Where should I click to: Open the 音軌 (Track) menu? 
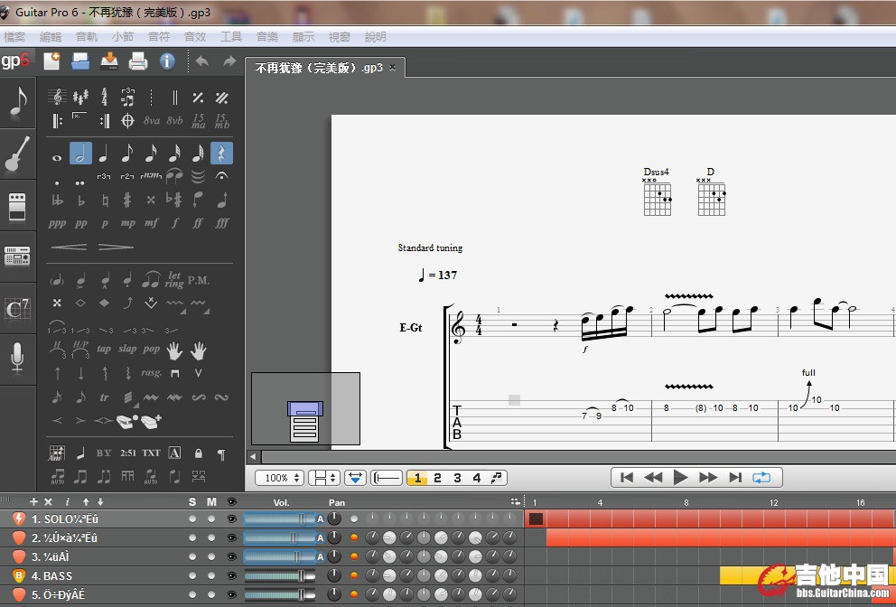pyautogui.click(x=87, y=37)
